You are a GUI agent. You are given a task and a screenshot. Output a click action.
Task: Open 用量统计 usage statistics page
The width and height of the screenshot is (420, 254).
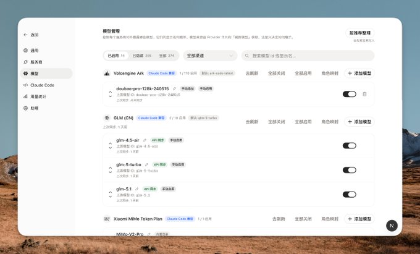click(38, 96)
